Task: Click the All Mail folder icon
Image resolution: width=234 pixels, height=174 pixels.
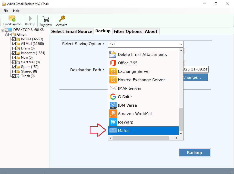Action: (x=18, y=44)
